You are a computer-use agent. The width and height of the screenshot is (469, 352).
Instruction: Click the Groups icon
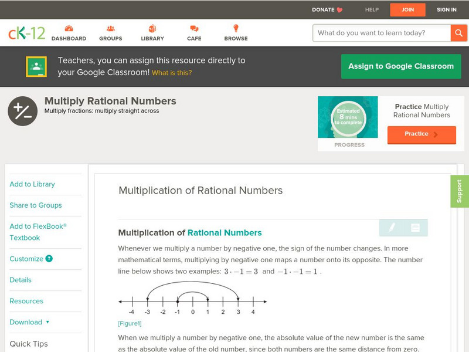110,27
